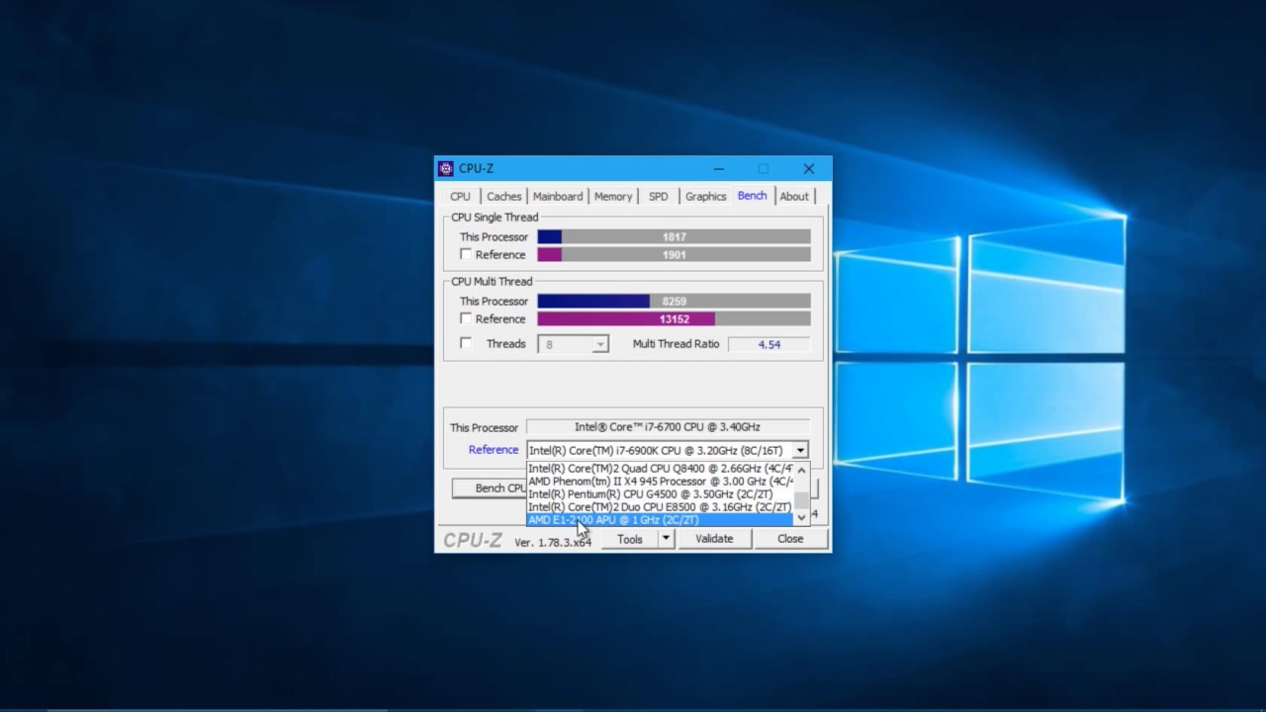Expand the Tools dropdown arrow
The height and width of the screenshot is (712, 1266).
click(667, 539)
